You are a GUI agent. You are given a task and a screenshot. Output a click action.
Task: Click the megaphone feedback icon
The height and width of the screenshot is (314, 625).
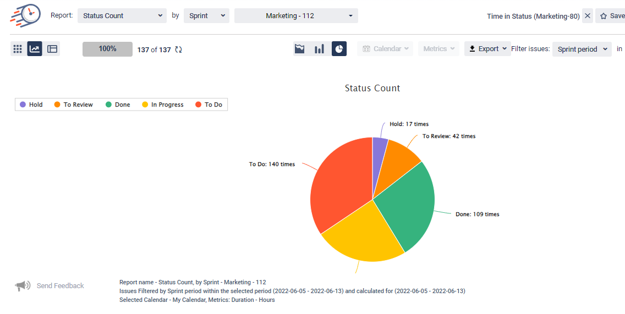point(23,286)
